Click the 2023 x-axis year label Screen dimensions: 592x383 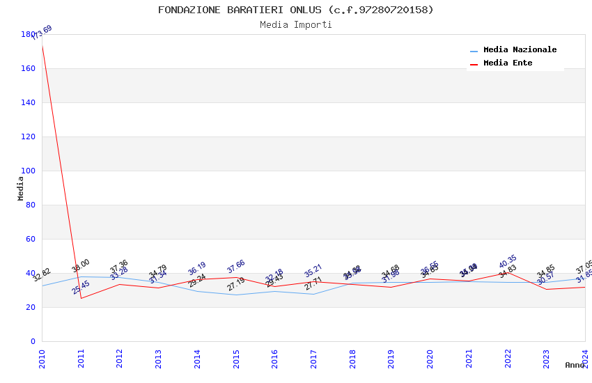click(546, 359)
